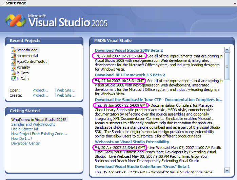Click the date Fri, 20 Apr 2007 22:34:41 GMT

pyautogui.click(x=120, y=148)
